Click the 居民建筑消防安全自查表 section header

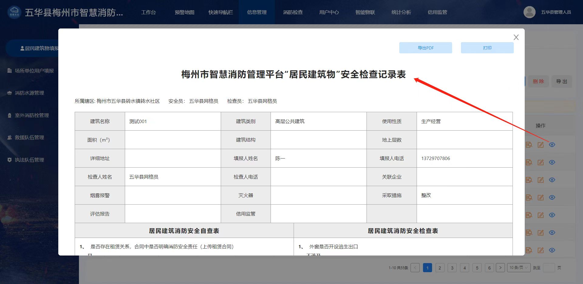[x=184, y=231]
